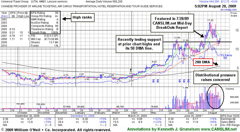The height and width of the screenshot is (132, 240).
Task: Click the +163% earnings change value
Action: click(x=157, y=119)
